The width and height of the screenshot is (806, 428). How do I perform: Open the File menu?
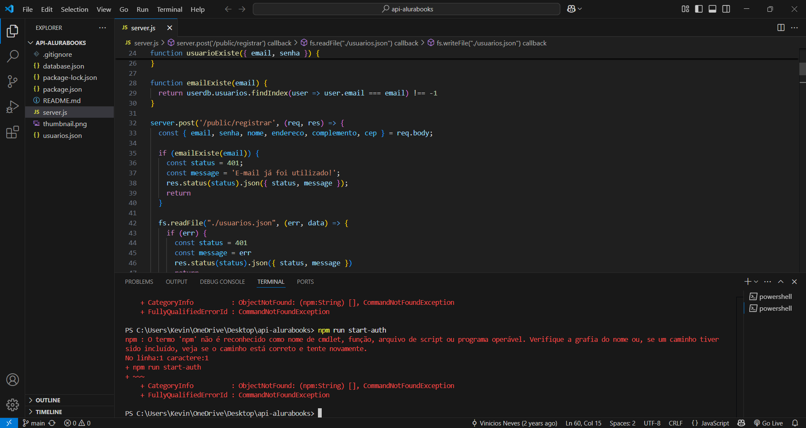pyautogui.click(x=28, y=9)
